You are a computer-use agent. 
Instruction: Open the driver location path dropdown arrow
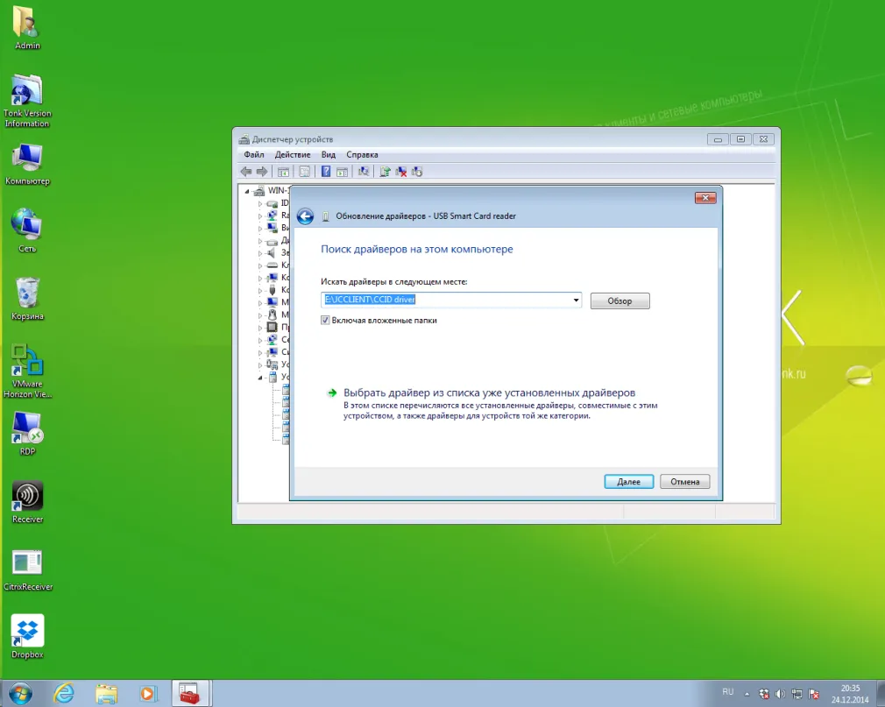coord(576,300)
